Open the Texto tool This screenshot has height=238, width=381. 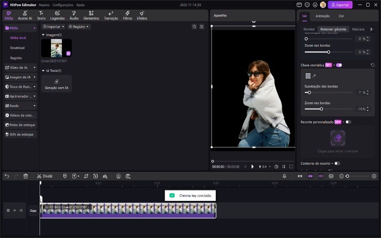coord(41,15)
